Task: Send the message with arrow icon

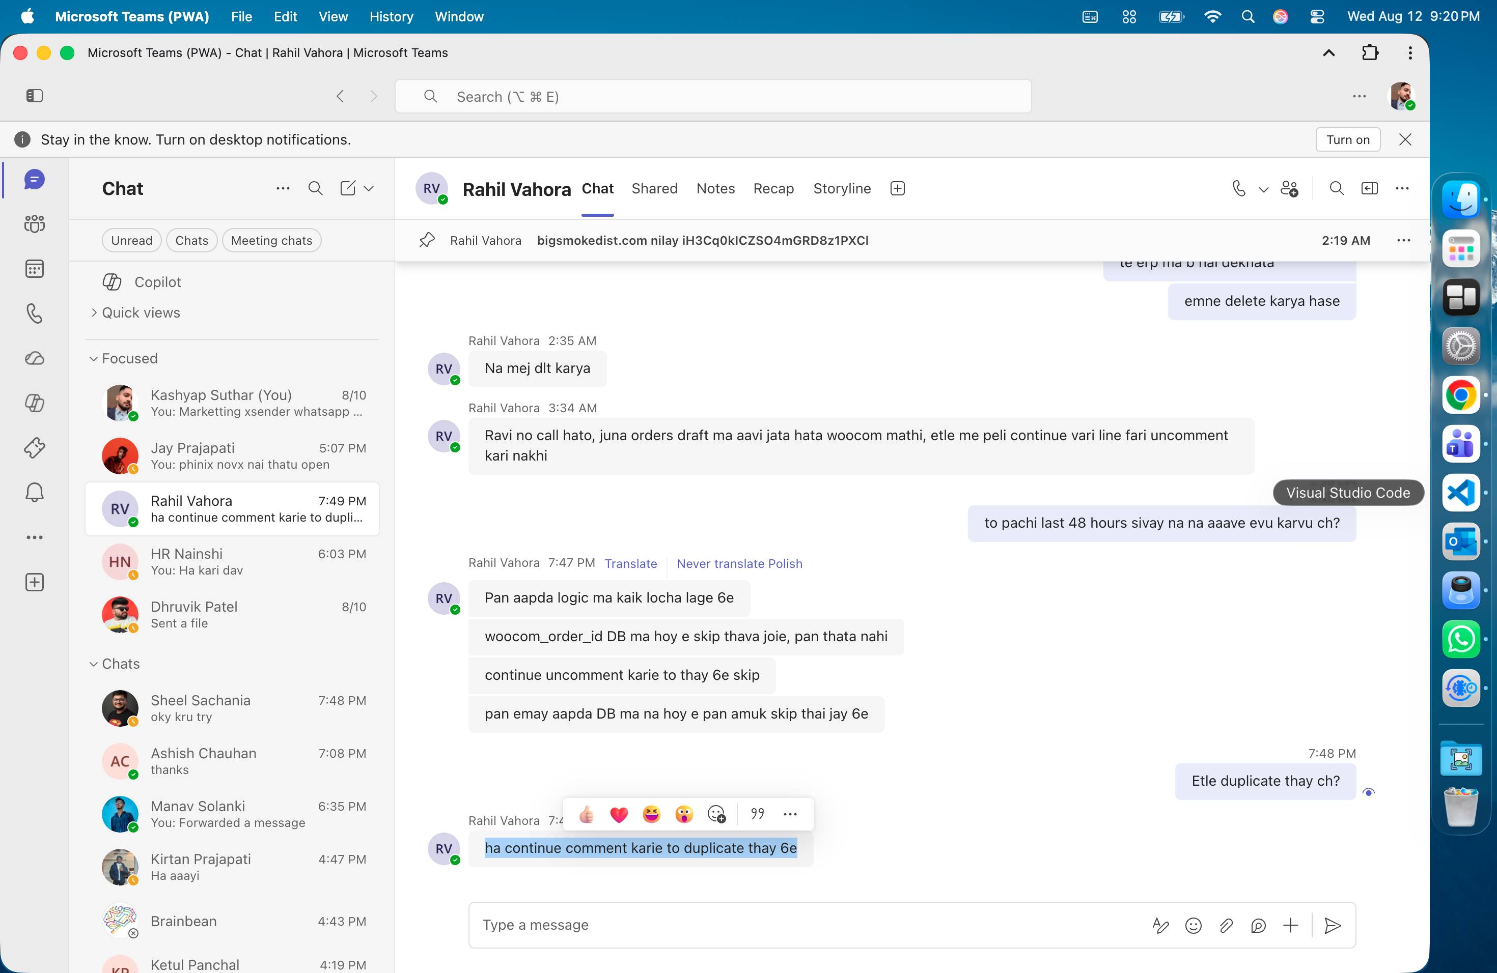Action: (1333, 925)
